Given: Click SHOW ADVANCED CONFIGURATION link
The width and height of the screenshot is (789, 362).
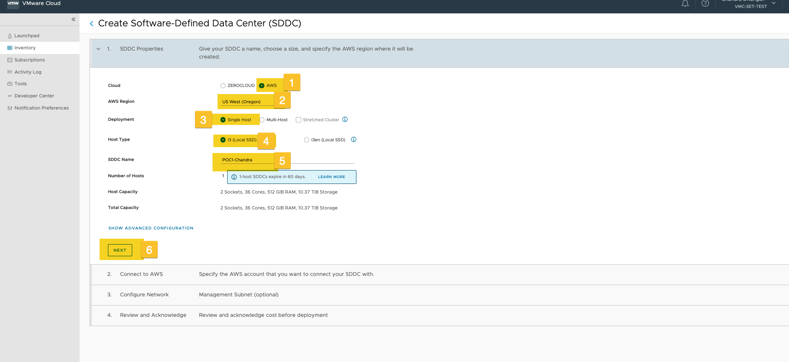Looking at the screenshot, I should (151, 228).
